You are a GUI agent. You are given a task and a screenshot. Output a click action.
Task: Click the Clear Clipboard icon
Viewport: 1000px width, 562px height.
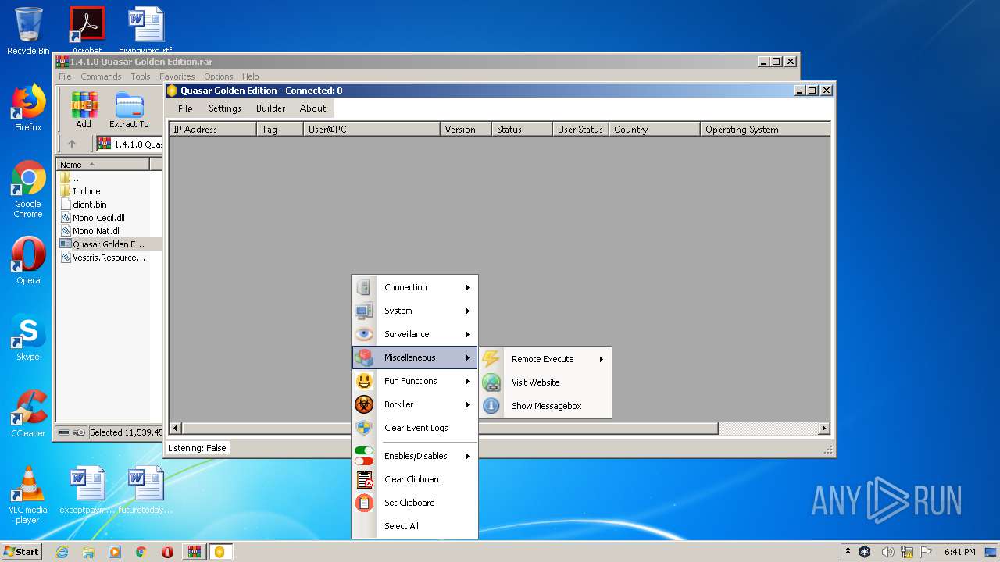[364, 479]
